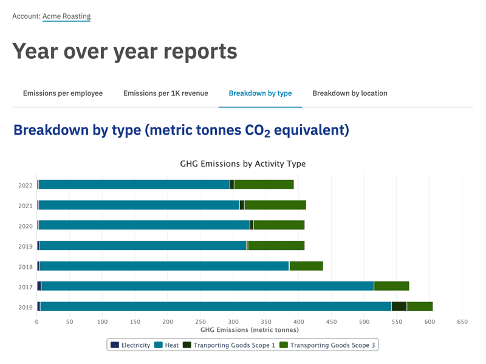Open the Acme Roasting account link
Image resolution: width=486 pixels, height=364 pixels.
(x=66, y=16)
